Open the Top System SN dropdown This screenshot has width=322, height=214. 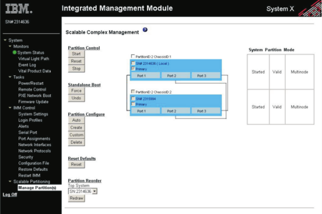coord(94,191)
